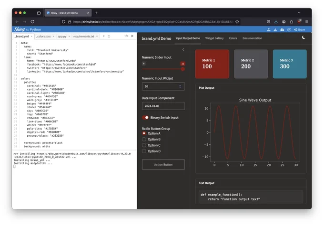Select the Input Output Demo tab
324x225 pixels.
[188, 38]
